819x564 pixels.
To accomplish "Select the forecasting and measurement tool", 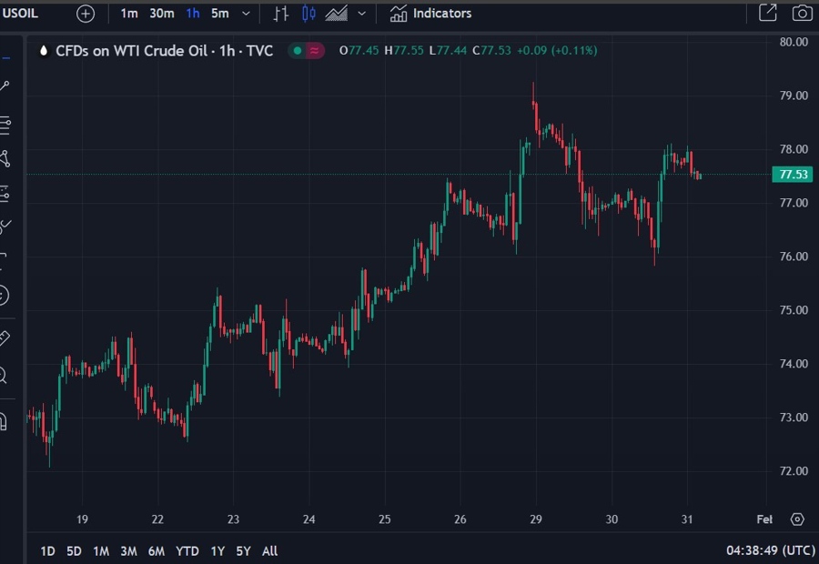I will pyautogui.click(x=5, y=194).
